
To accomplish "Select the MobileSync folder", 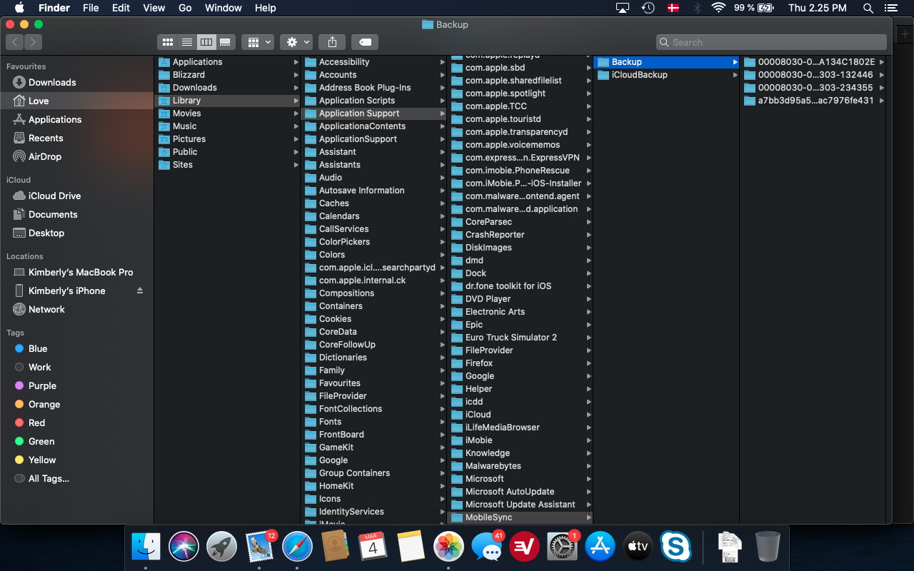I will [520, 517].
